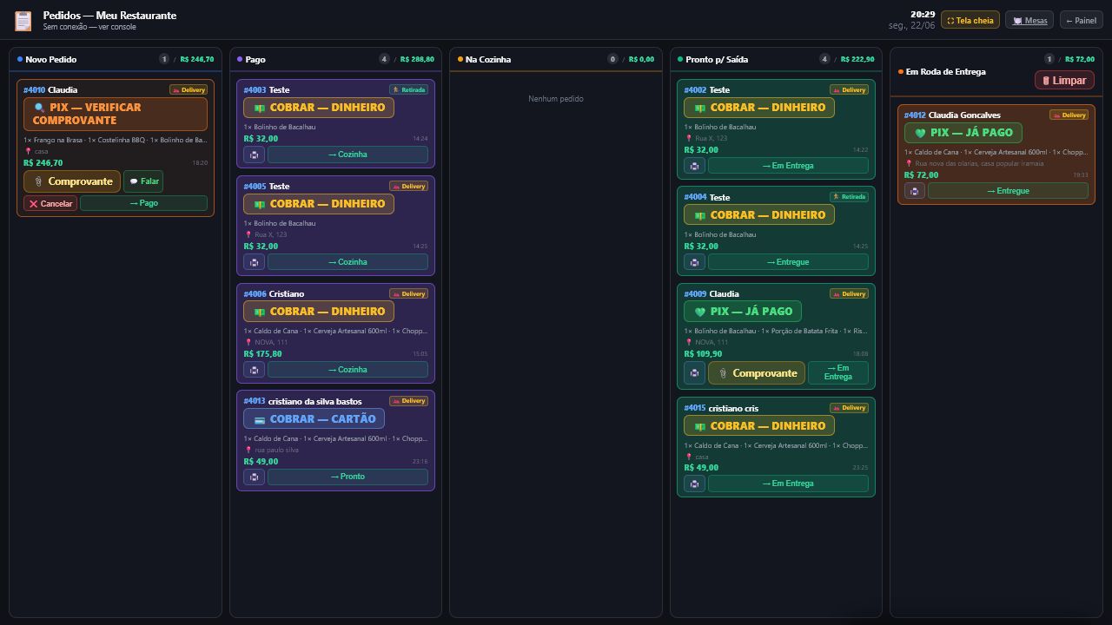The height and width of the screenshot is (625, 1112).
Task: Click the print icon on order #4005
Action: pyautogui.click(x=254, y=262)
